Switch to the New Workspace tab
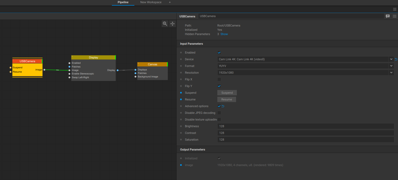This screenshot has height=180, width=398. coord(151,2)
